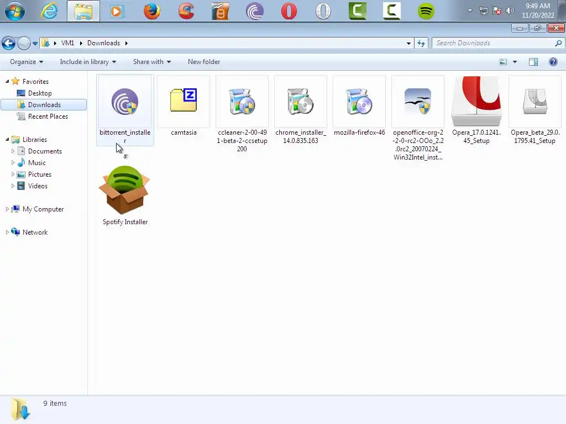Select the mozilla-firefox-46 installer icon

pos(359,102)
